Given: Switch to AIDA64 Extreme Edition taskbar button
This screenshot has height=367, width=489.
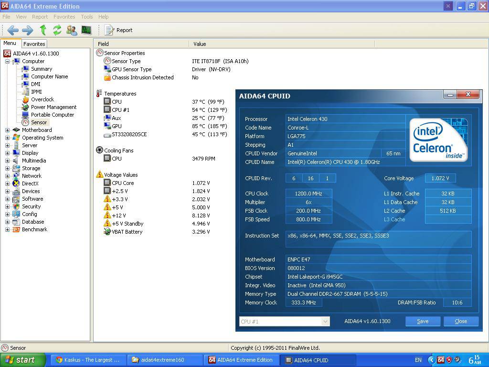Looking at the screenshot, I should tap(241, 360).
